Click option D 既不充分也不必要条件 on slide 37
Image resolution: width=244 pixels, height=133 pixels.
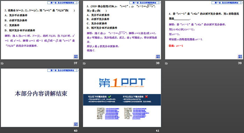tap(20, 30)
